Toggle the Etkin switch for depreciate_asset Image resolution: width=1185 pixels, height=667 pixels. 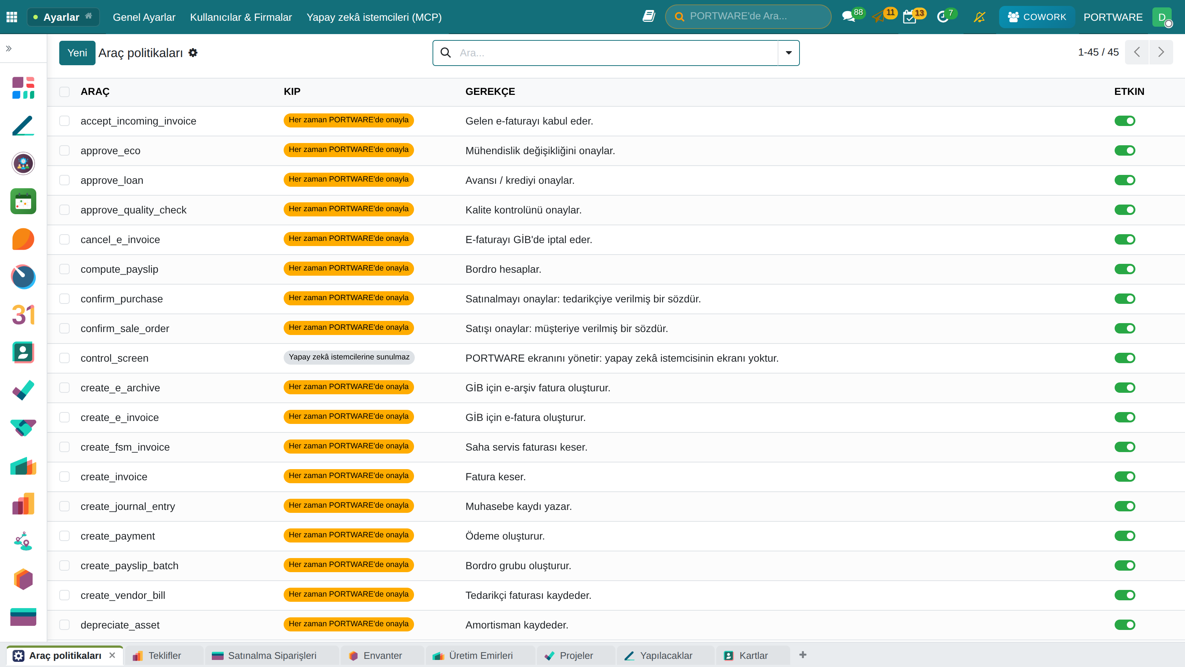(1125, 625)
